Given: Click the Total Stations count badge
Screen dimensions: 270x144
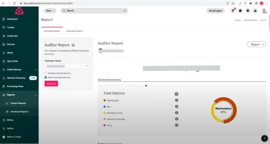Looking at the screenshot, I should [x=176, y=94].
